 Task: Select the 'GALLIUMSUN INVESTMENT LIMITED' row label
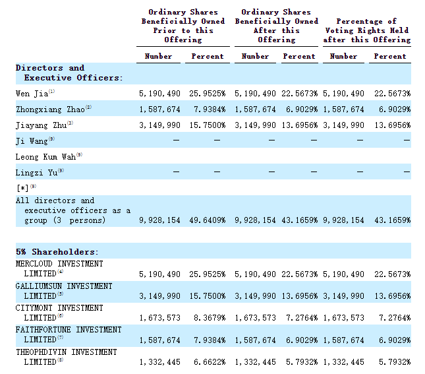[64, 291]
